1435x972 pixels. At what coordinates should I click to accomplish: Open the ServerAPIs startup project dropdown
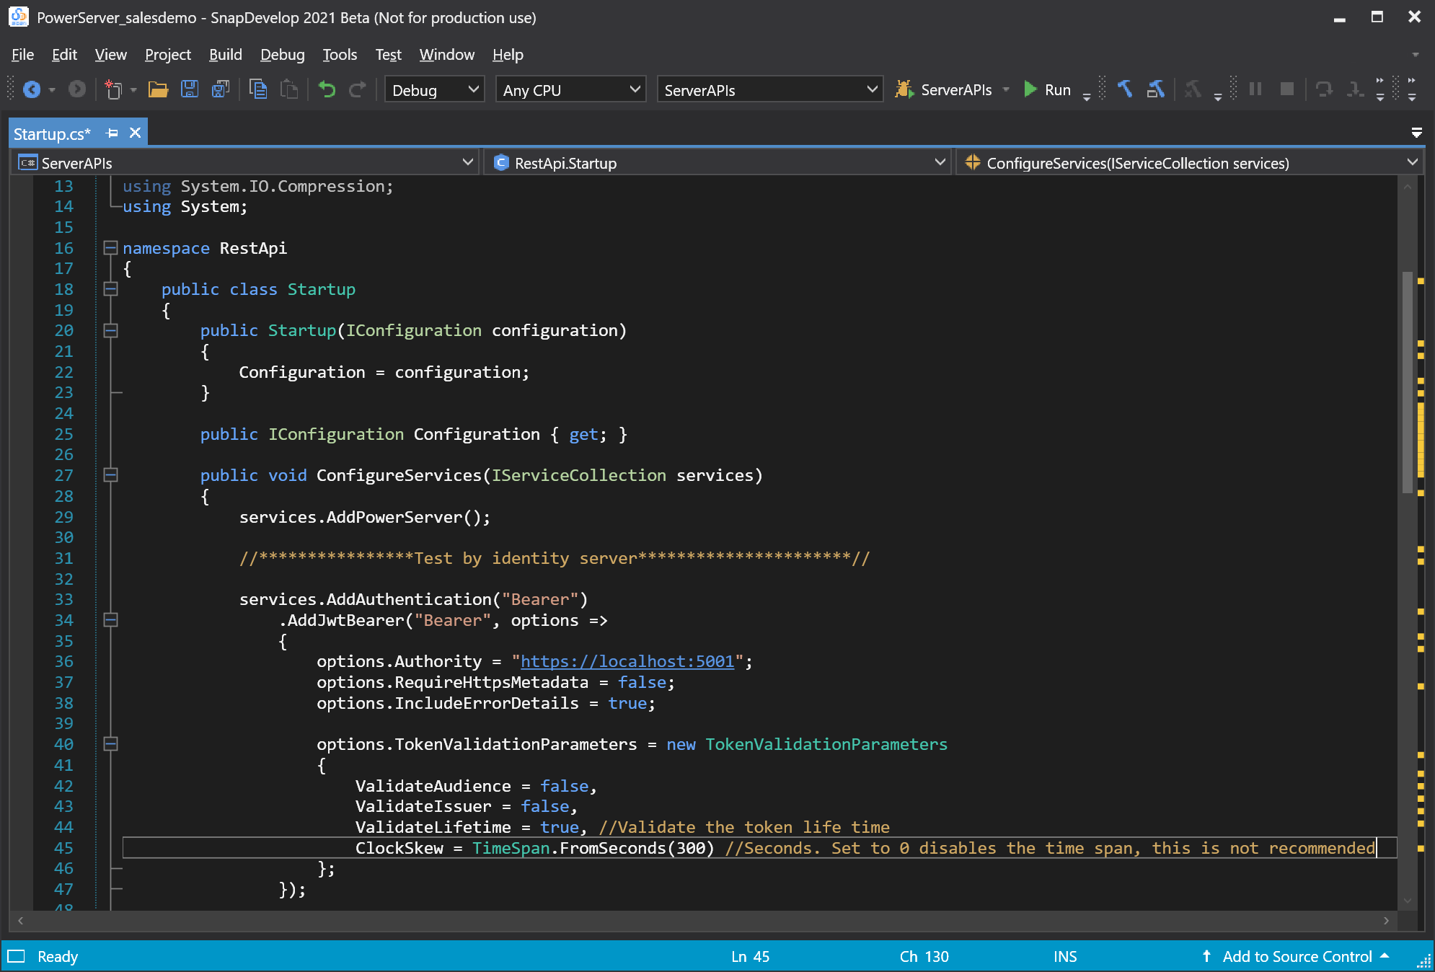pyautogui.click(x=770, y=89)
